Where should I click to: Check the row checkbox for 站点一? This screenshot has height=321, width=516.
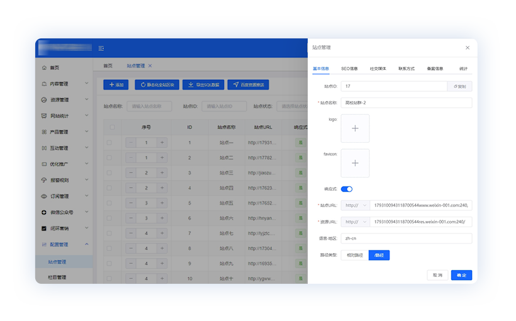109,142
